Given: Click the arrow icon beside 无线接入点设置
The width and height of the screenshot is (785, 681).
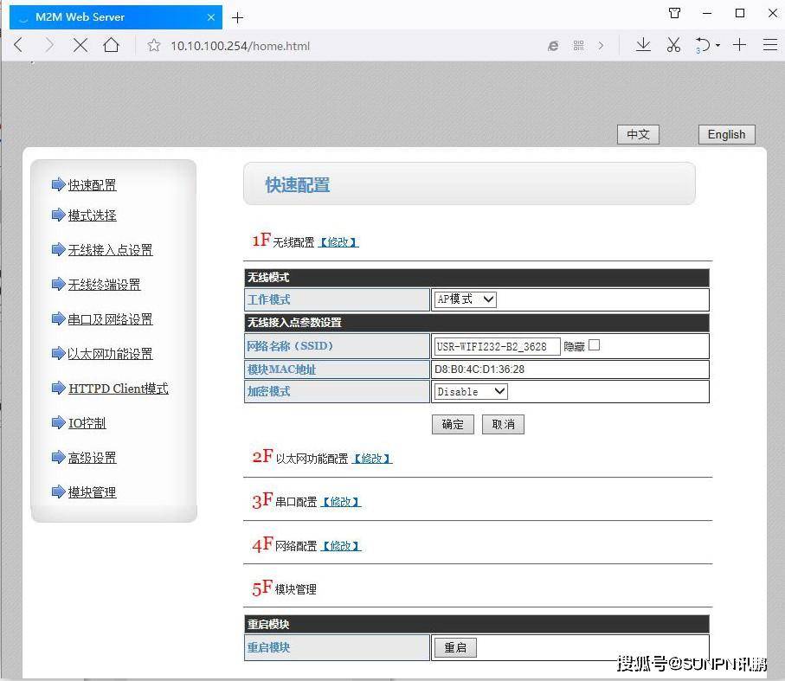Looking at the screenshot, I should click(x=59, y=249).
